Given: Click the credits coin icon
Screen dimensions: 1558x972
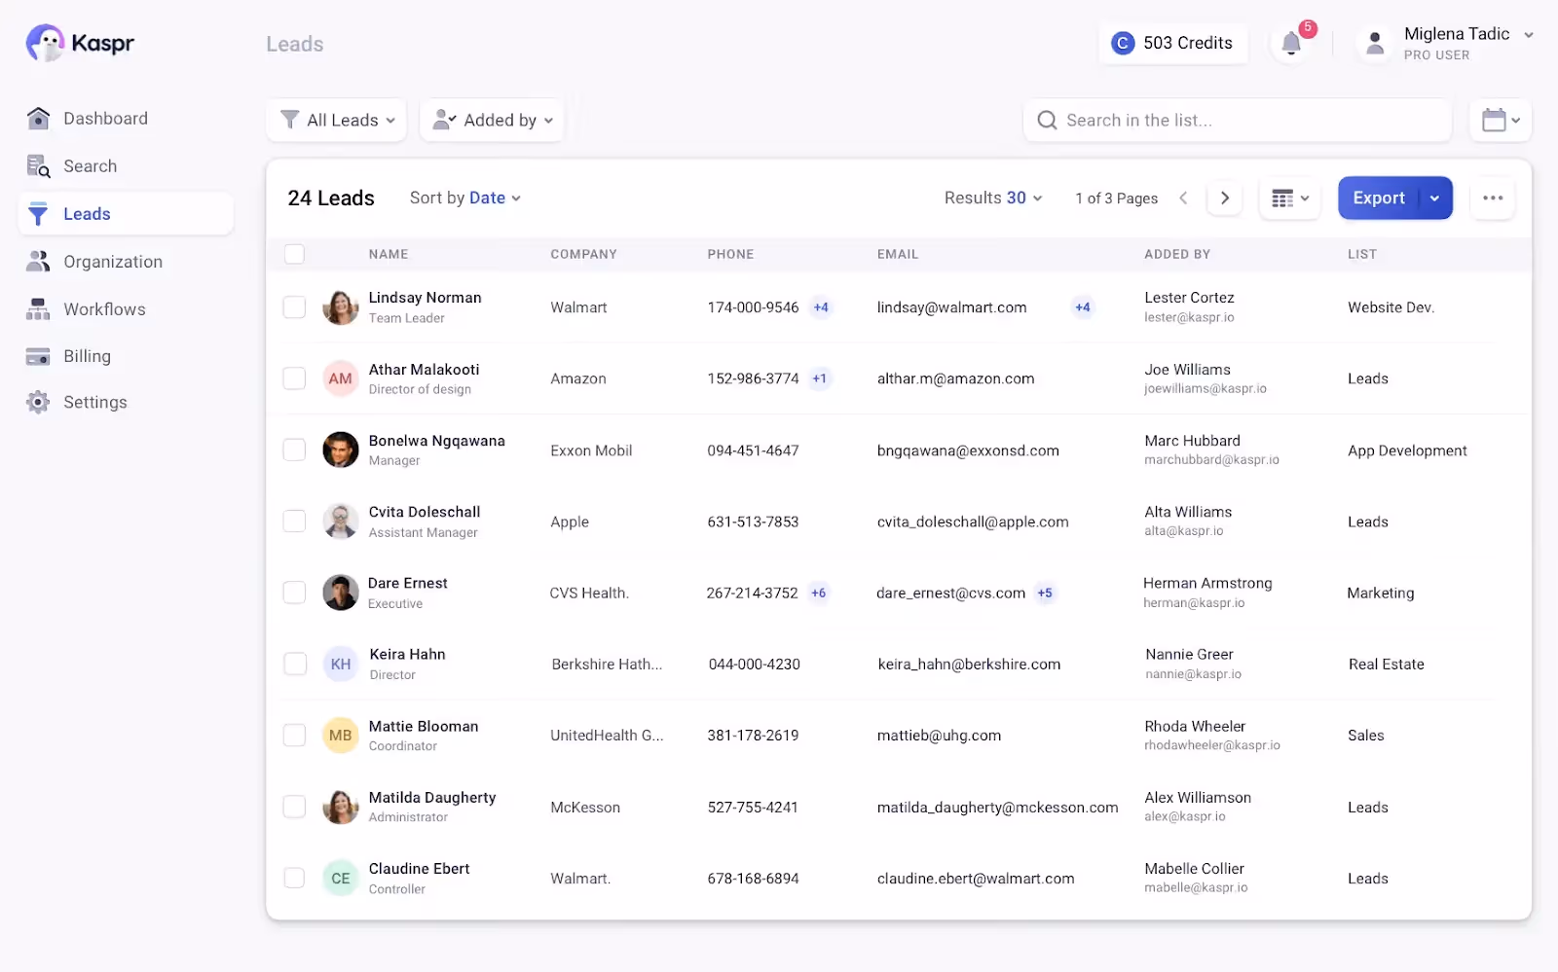Looking at the screenshot, I should click(1123, 43).
